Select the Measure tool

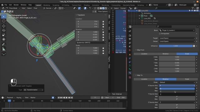tap(4, 49)
